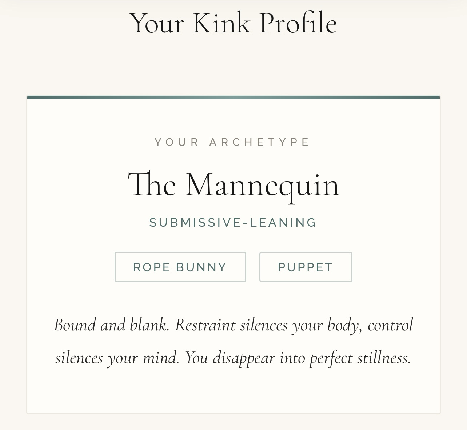Viewport: 467px width, 430px height.
Task: Click the 'YOUR ARCHETYPE' caption
Action: [233, 142]
